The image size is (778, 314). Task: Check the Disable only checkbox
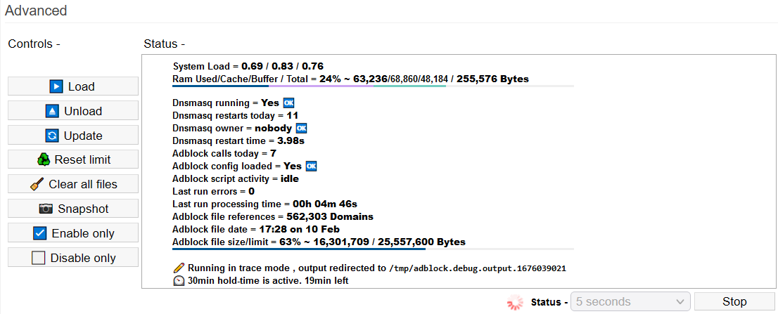point(38,258)
